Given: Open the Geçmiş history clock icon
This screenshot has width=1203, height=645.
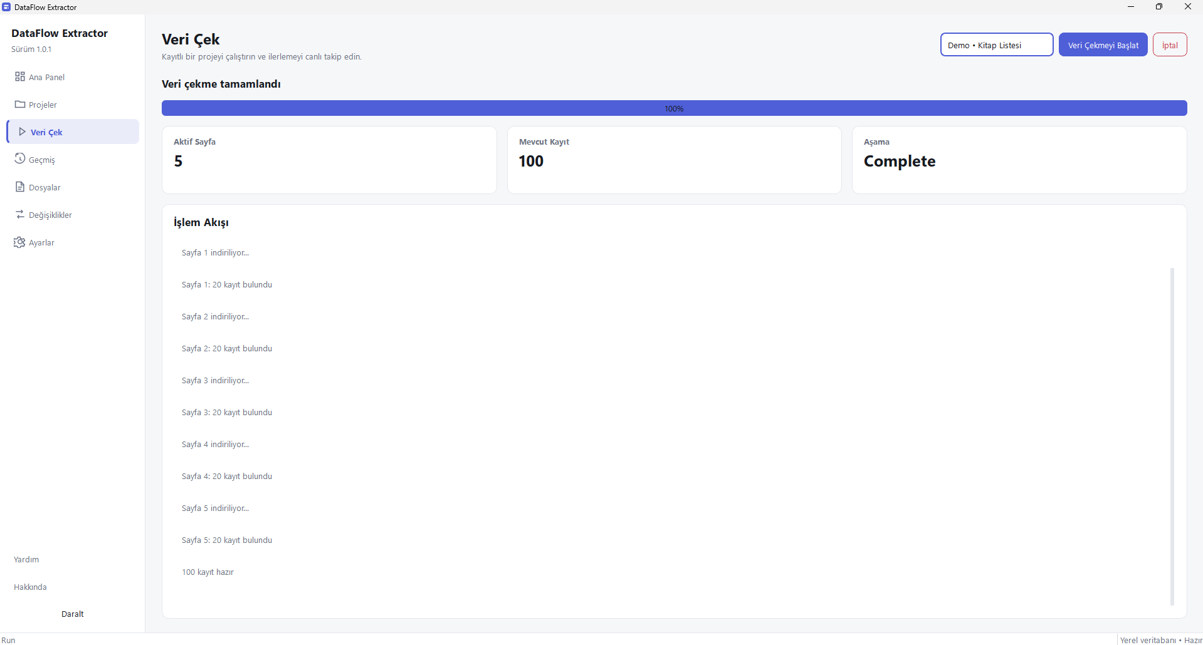Looking at the screenshot, I should point(20,158).
